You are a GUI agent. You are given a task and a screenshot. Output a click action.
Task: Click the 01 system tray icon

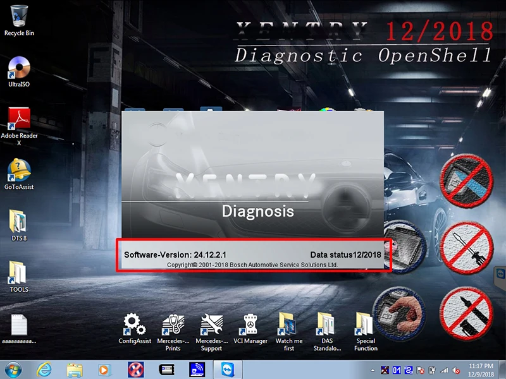coord(397,370)
